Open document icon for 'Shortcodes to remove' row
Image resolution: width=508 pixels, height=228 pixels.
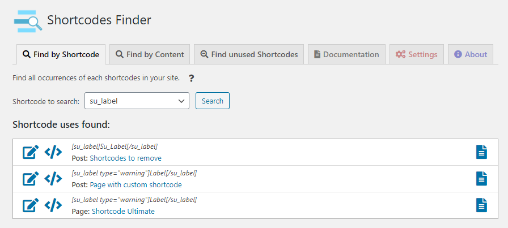click(481, 152)
